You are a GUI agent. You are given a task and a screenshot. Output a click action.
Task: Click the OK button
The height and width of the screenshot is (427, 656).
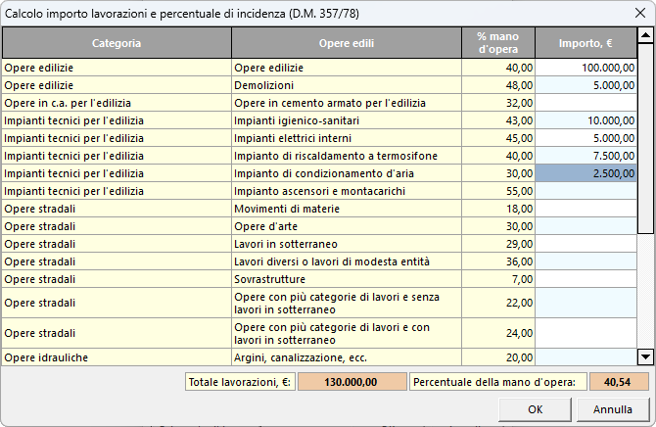tap(535, 408)
